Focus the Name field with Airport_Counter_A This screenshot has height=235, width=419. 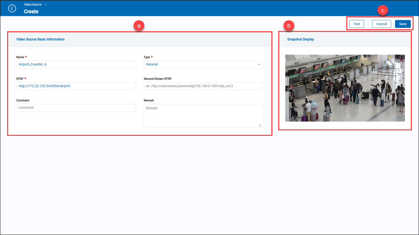point(76,64)
